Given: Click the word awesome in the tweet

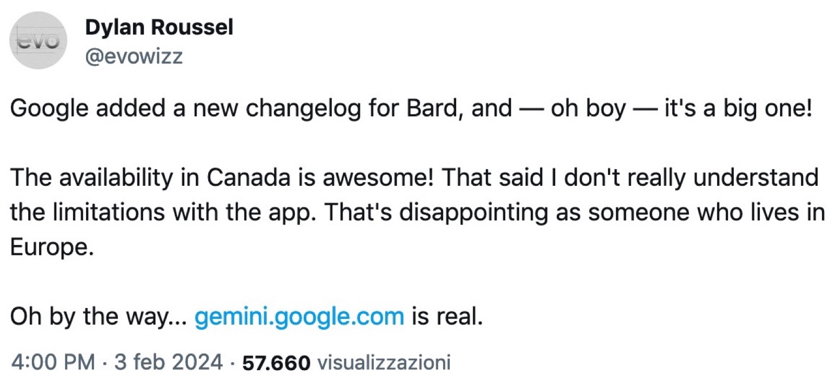Looking at the screenshot, I should 378,178.
